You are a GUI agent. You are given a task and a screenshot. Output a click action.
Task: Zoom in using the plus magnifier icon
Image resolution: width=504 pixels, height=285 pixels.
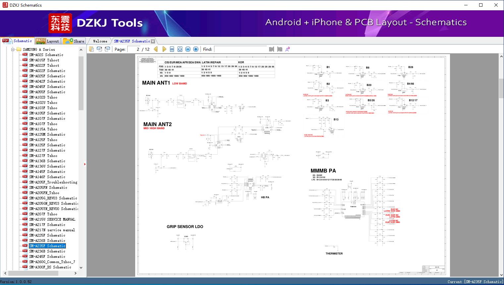[196, 49]
